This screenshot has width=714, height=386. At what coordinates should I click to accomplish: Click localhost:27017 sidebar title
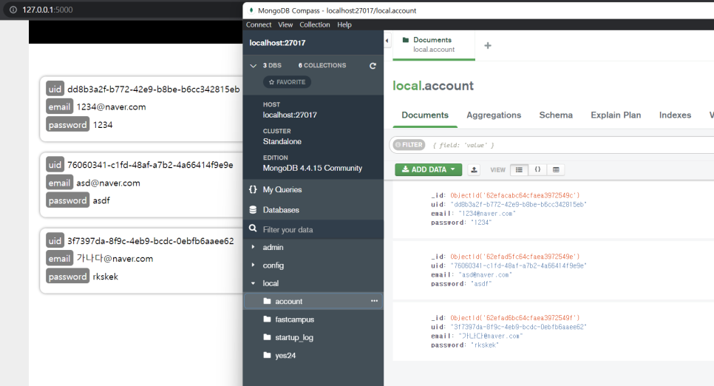point(277,43)
